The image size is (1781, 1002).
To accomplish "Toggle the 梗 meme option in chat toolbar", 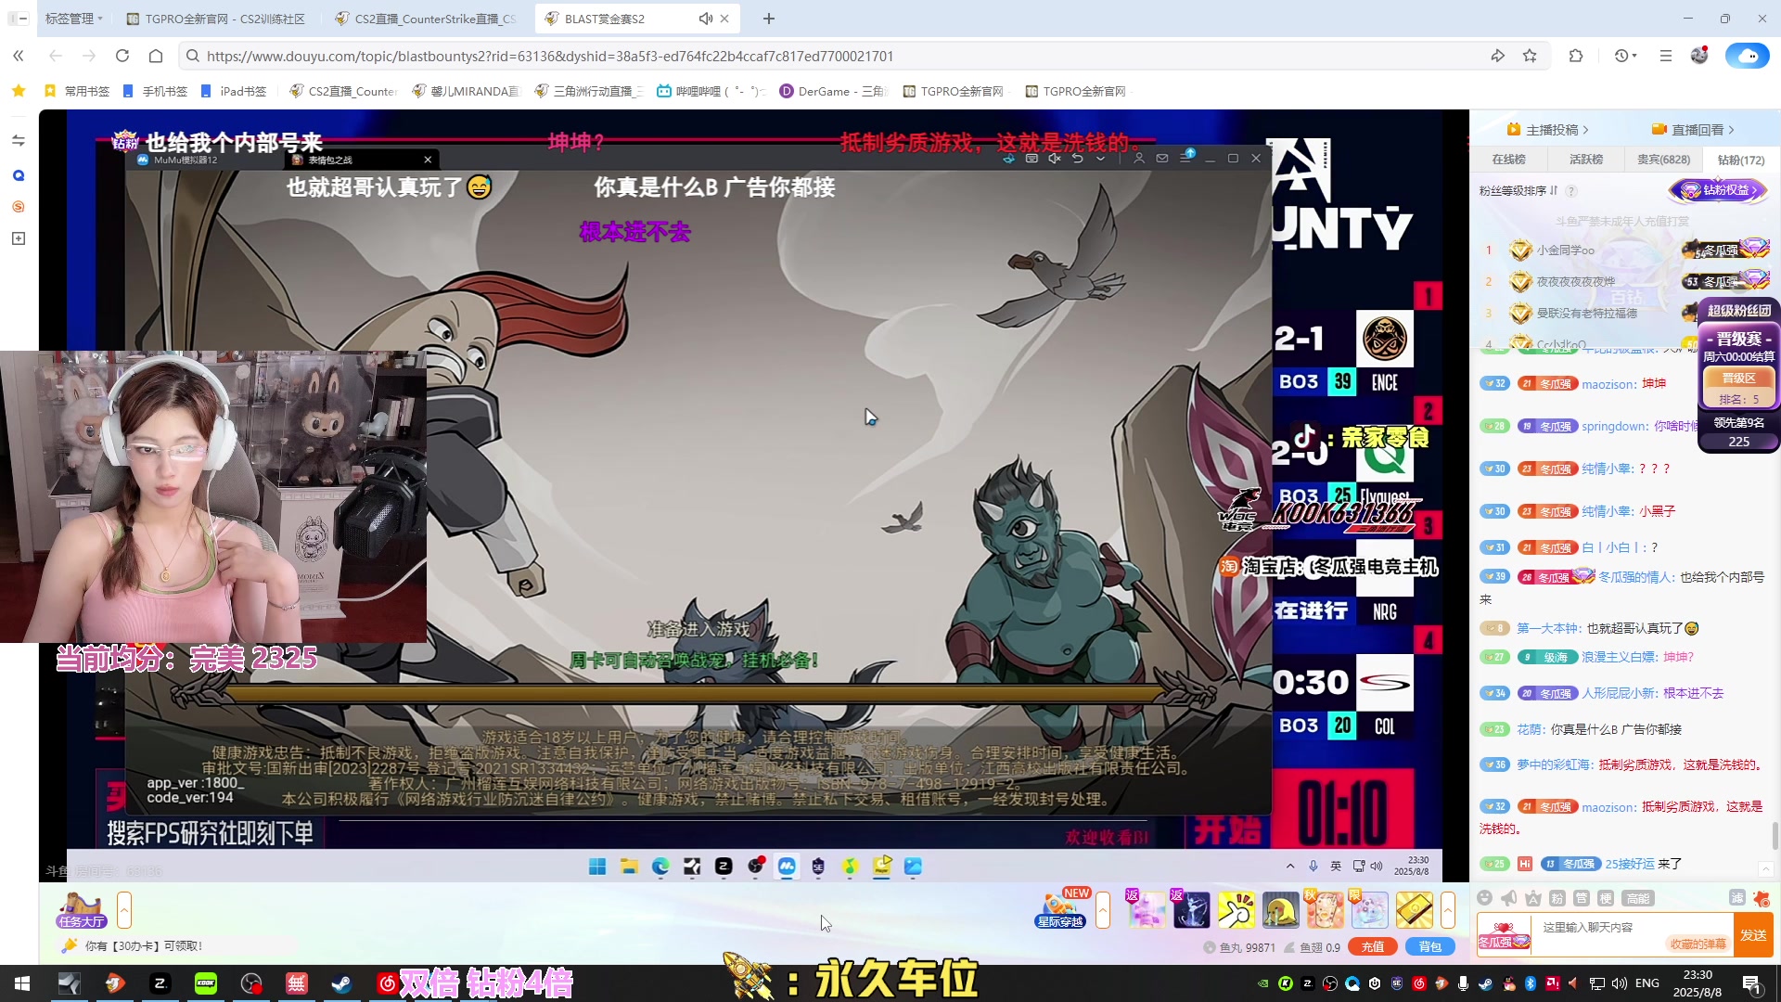I will [x=1606, y=898].
